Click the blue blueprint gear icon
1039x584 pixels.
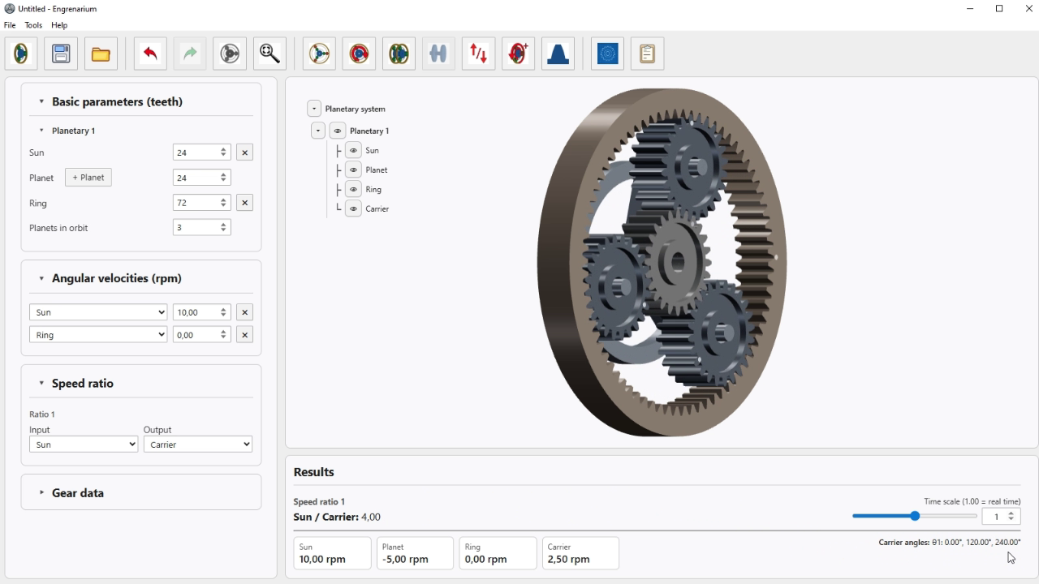click(x=607, y=54)
